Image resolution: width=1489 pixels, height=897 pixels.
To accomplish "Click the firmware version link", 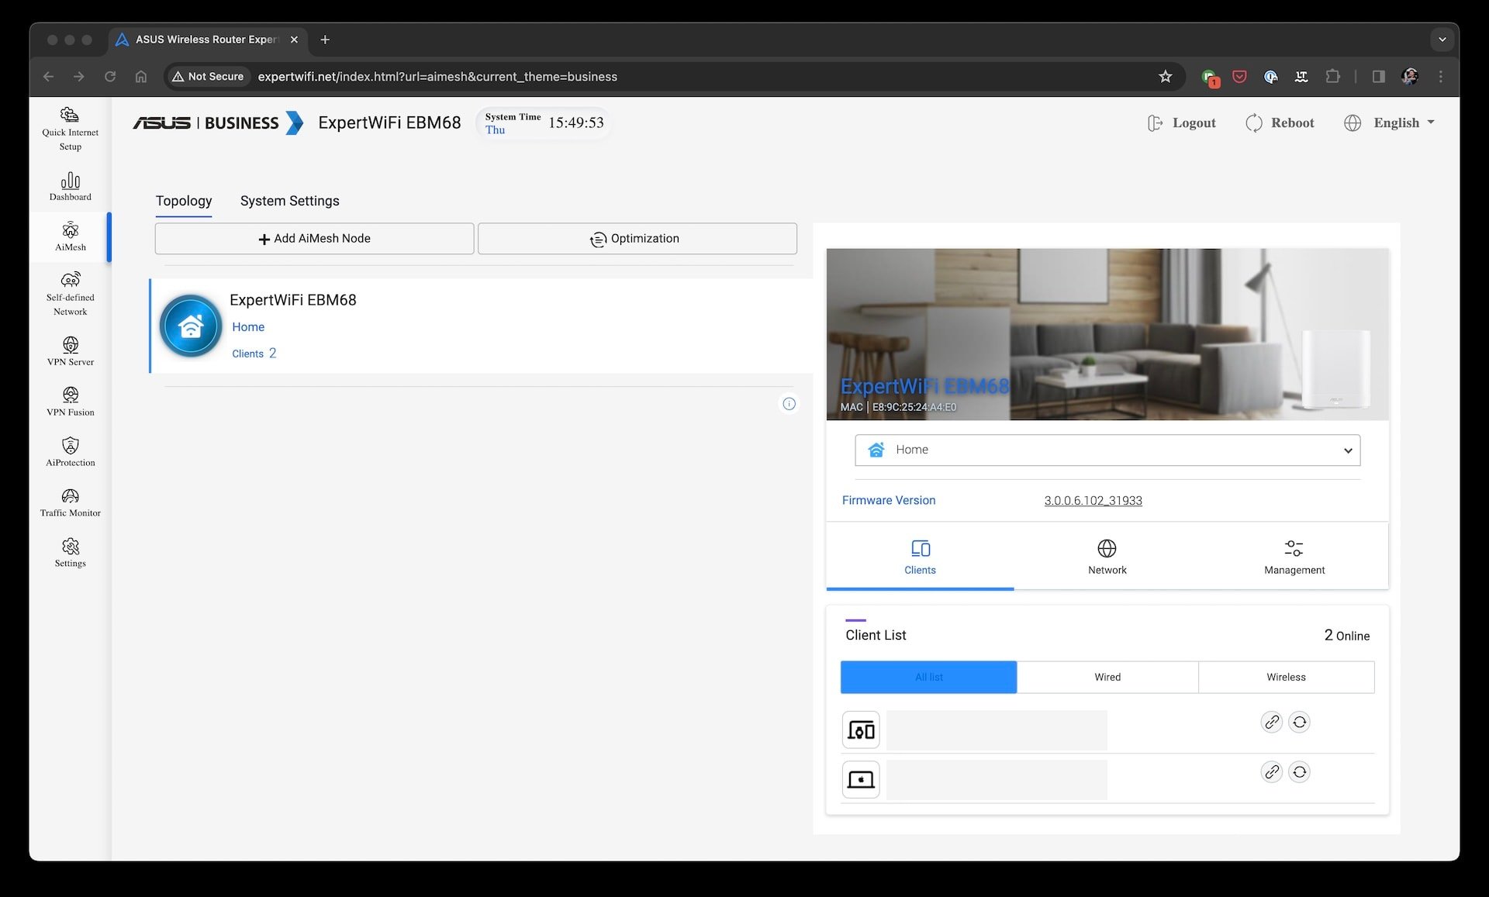I will pos(1092,499).
